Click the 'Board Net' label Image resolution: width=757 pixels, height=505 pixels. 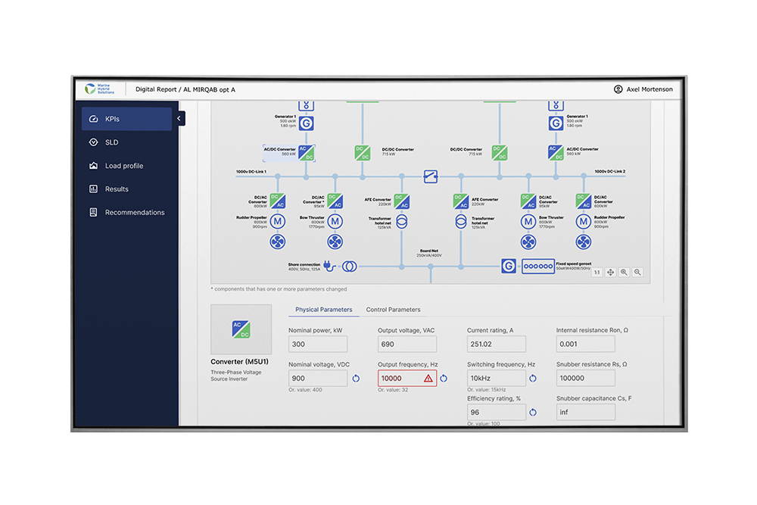(429, 251)
